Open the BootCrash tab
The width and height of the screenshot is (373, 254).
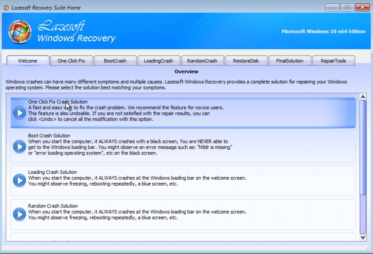[115, 60]
